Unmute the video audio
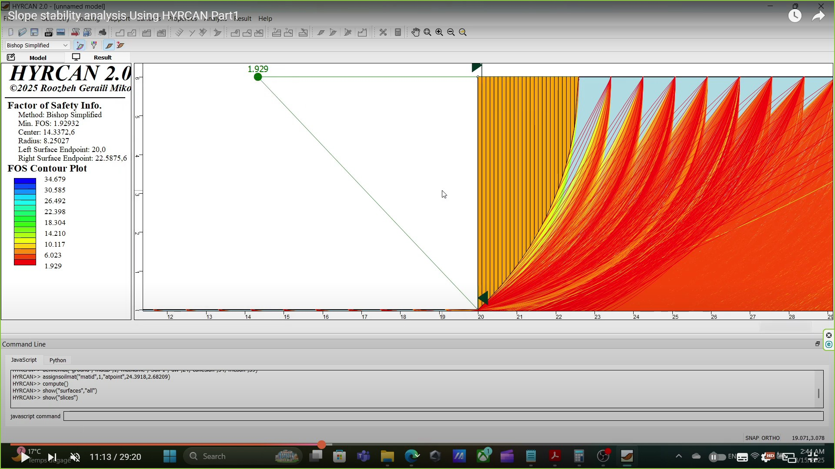Viewport: 835px width, 469px height. click(x=75, y=457)
